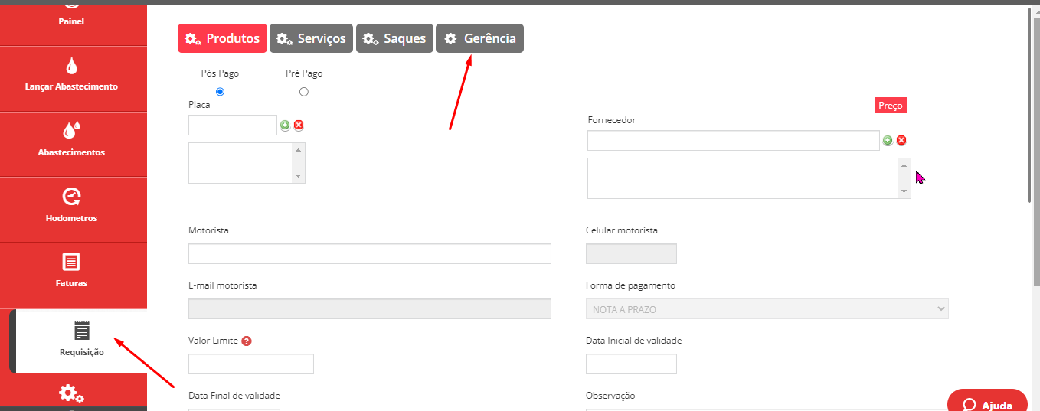
Task: Select the Pós Pago radio button
Action: [x=221, y=92]
